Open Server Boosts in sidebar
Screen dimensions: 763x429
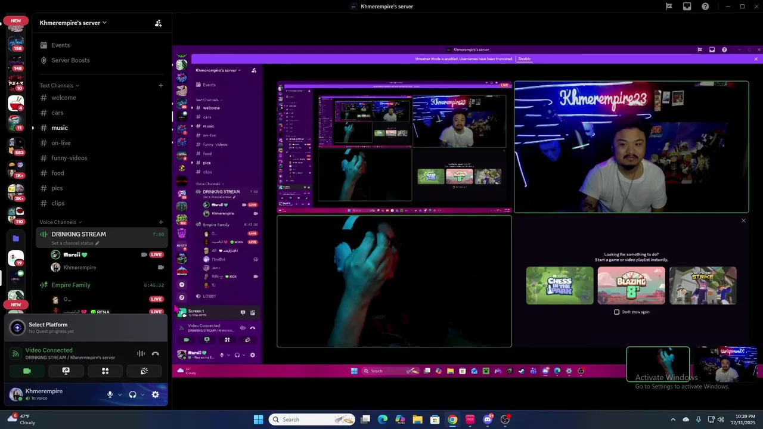(101, 60)
